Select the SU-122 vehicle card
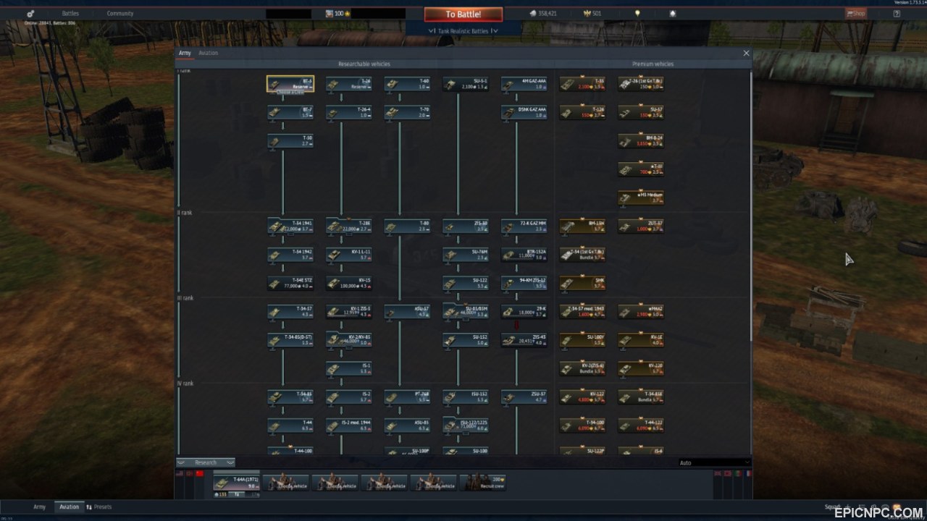927x521 pixels. (x=466, y=283)
